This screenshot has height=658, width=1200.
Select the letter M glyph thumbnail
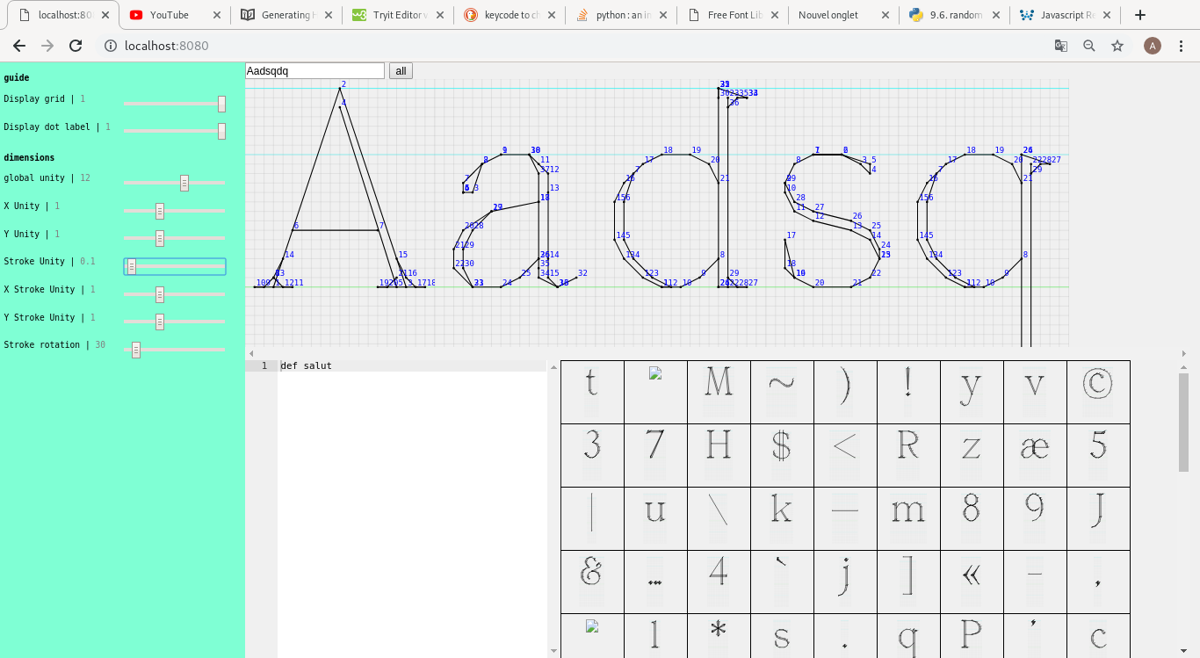click(x=719, y=383)
